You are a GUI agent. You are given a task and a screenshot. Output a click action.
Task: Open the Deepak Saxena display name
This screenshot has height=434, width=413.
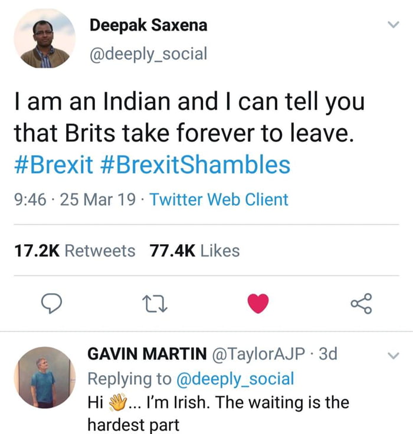(148, 25)
